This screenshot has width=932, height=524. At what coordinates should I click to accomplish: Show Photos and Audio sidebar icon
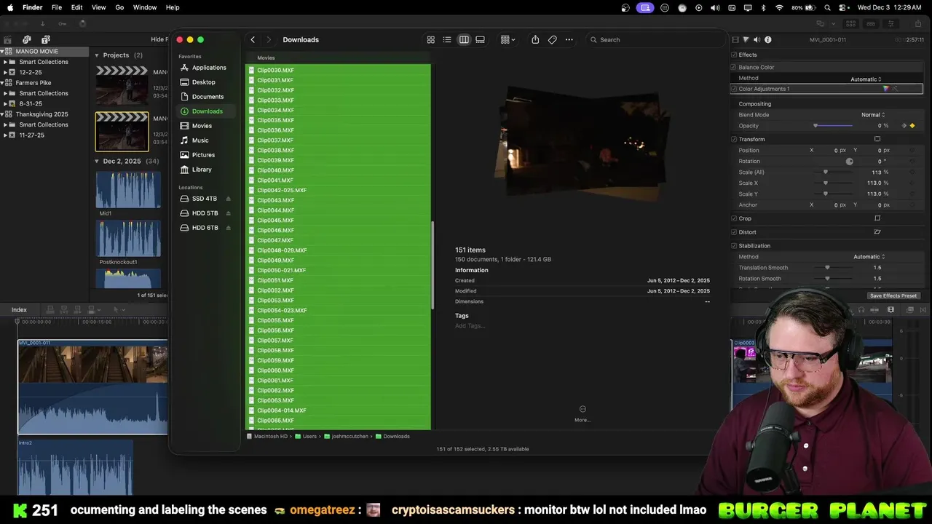tap(27, 39)
